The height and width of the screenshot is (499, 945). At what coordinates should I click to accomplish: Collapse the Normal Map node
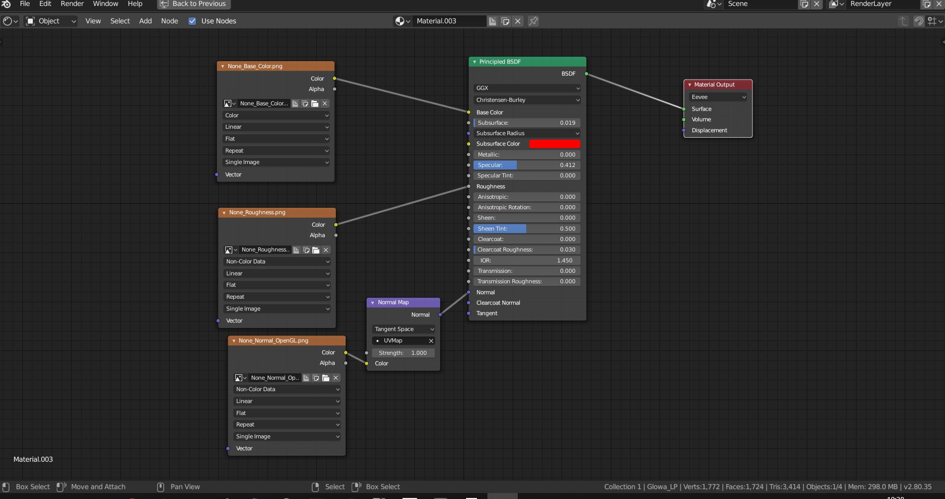[373, 303]
